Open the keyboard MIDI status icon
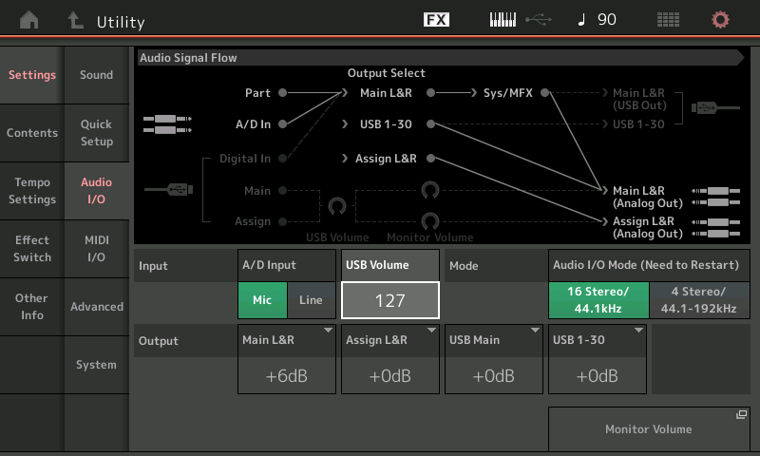 coord(503,20)
